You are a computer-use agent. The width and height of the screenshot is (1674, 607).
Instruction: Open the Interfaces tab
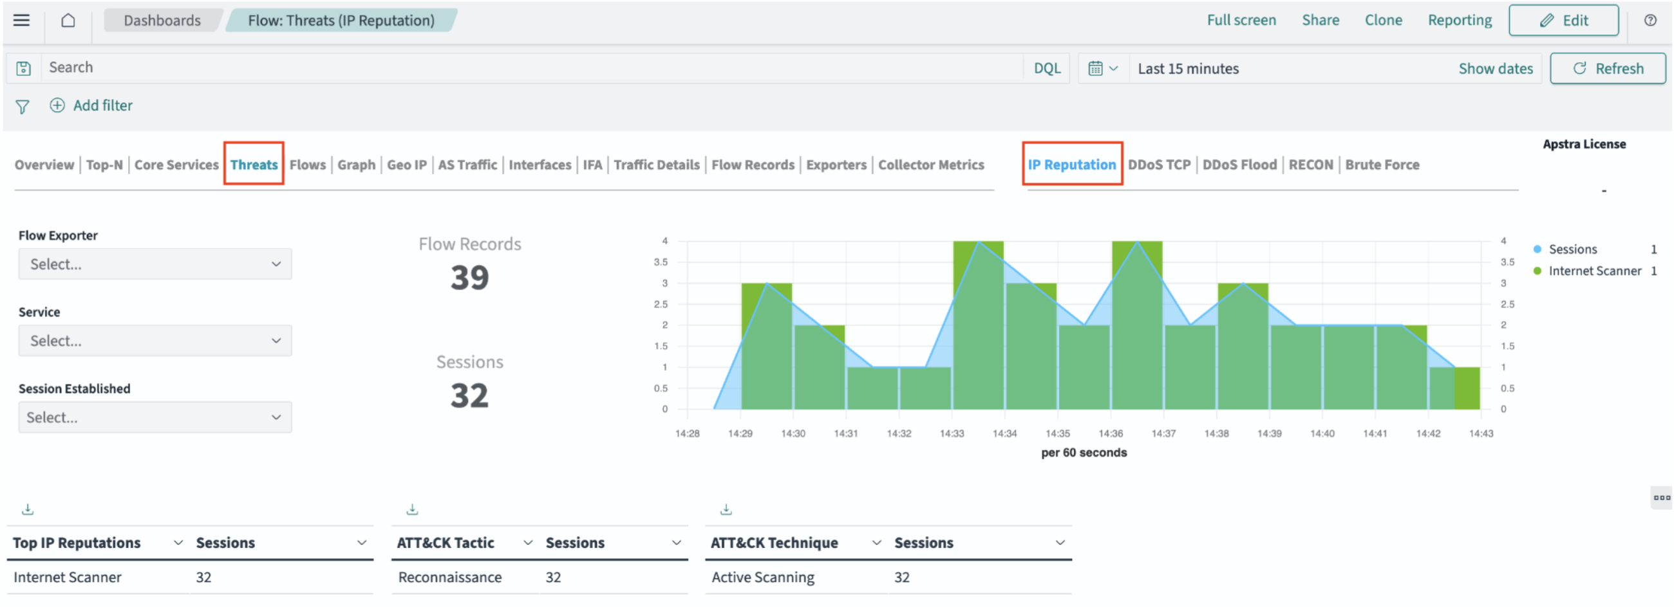tap(540, 165)
